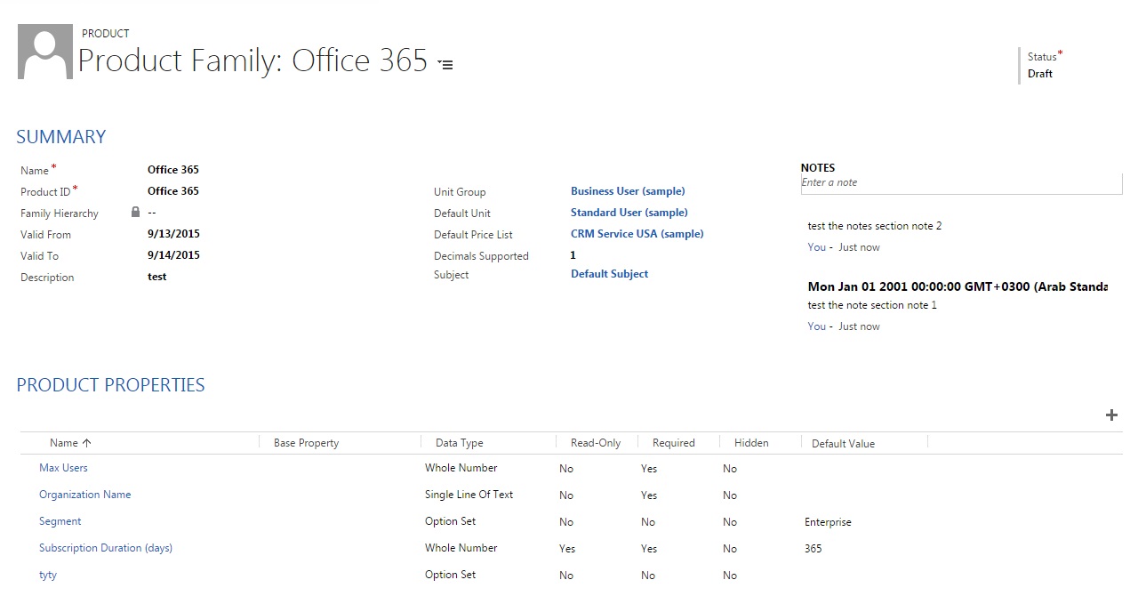Viewport: 1130px width, 596px height.
Task: Click the note title 'Mon Jan 01 2001 00:00:00'
Action: coord(958,286)
